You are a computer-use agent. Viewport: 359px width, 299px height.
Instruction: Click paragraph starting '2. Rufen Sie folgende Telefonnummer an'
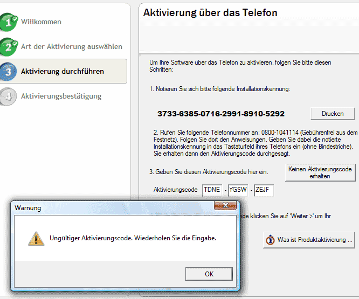coord(256,143)
